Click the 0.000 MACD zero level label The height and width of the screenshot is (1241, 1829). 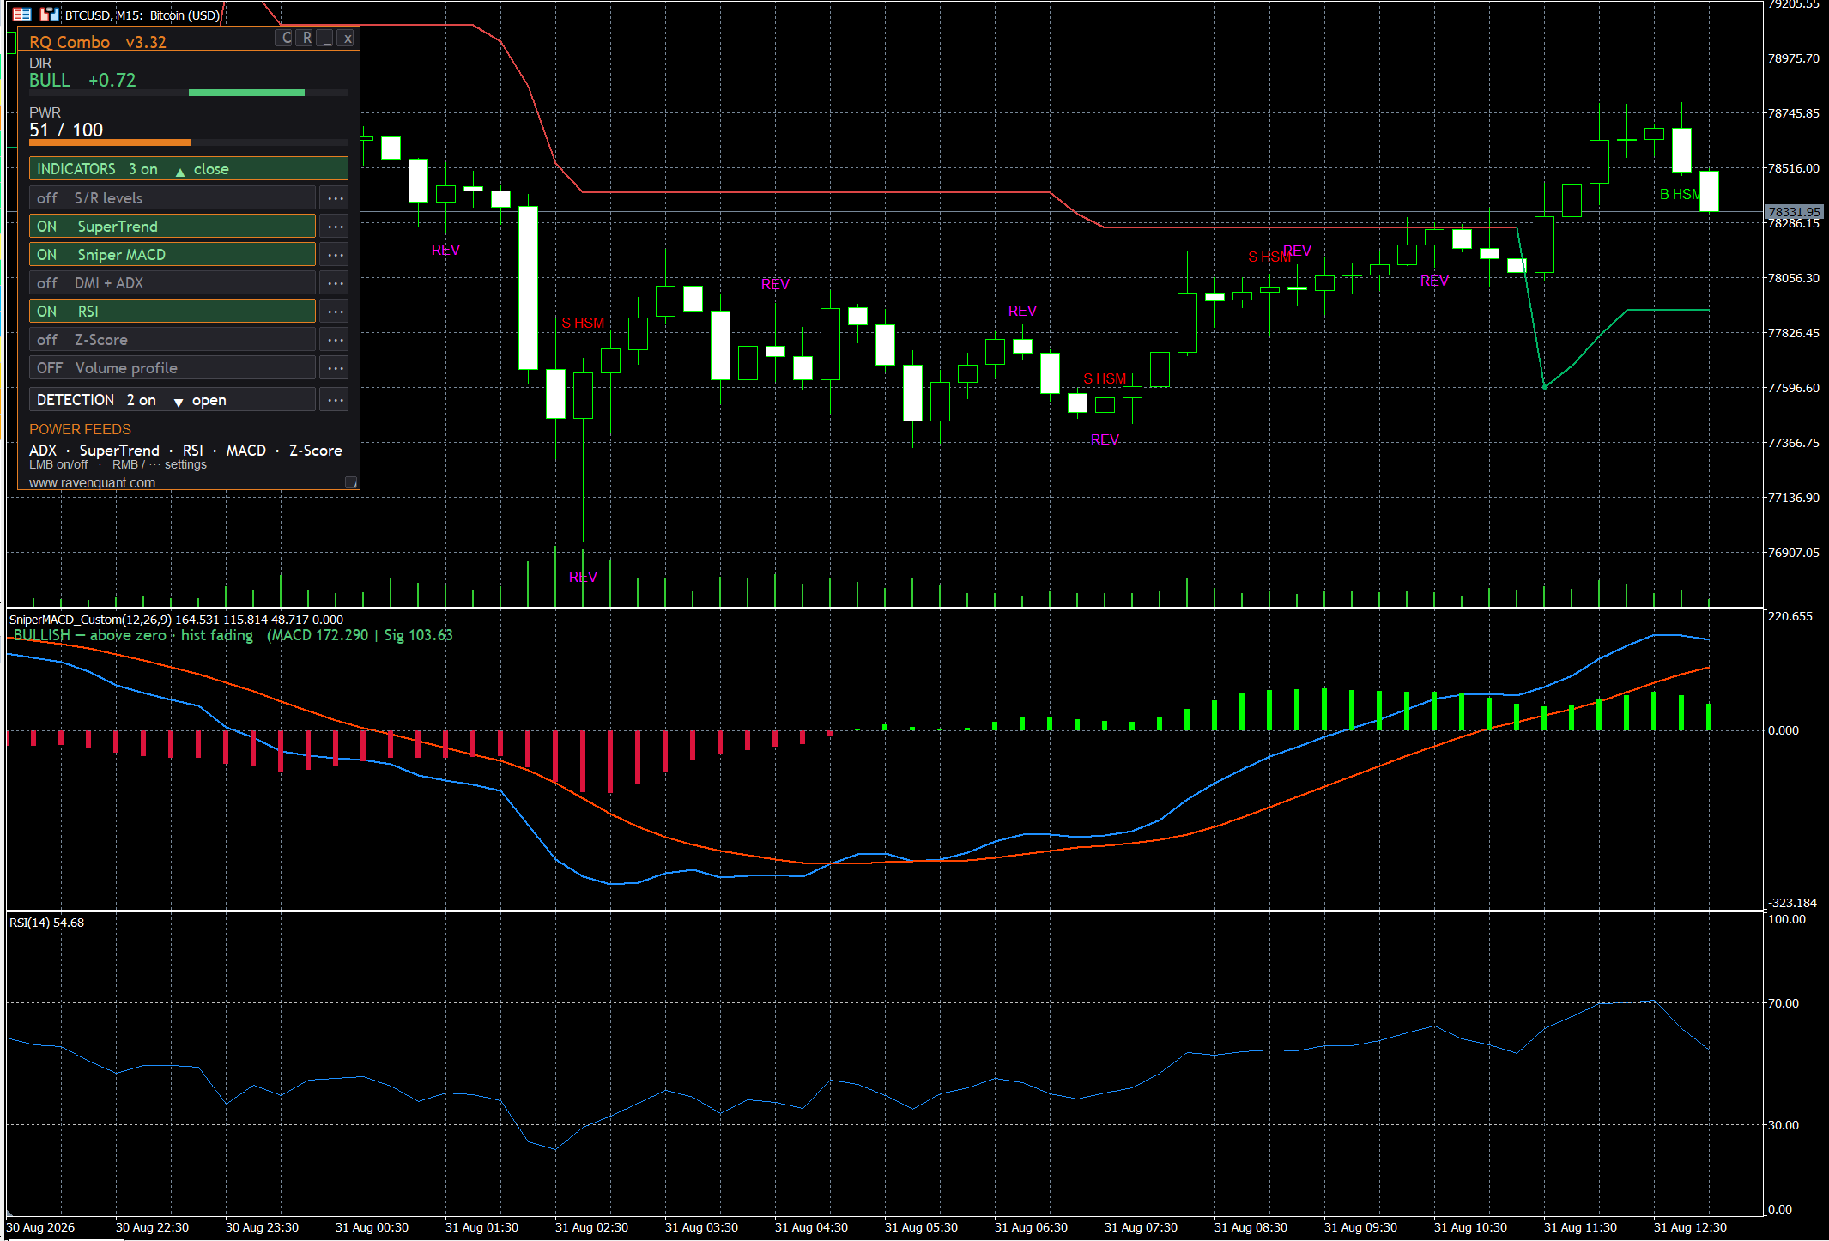tap(1784, 730)
